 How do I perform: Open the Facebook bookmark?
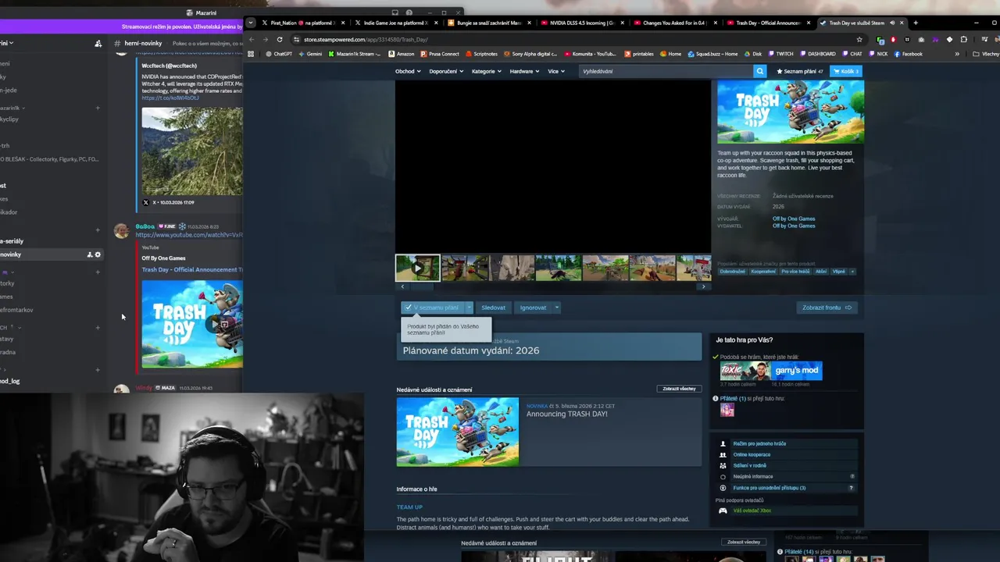(909, 54)
